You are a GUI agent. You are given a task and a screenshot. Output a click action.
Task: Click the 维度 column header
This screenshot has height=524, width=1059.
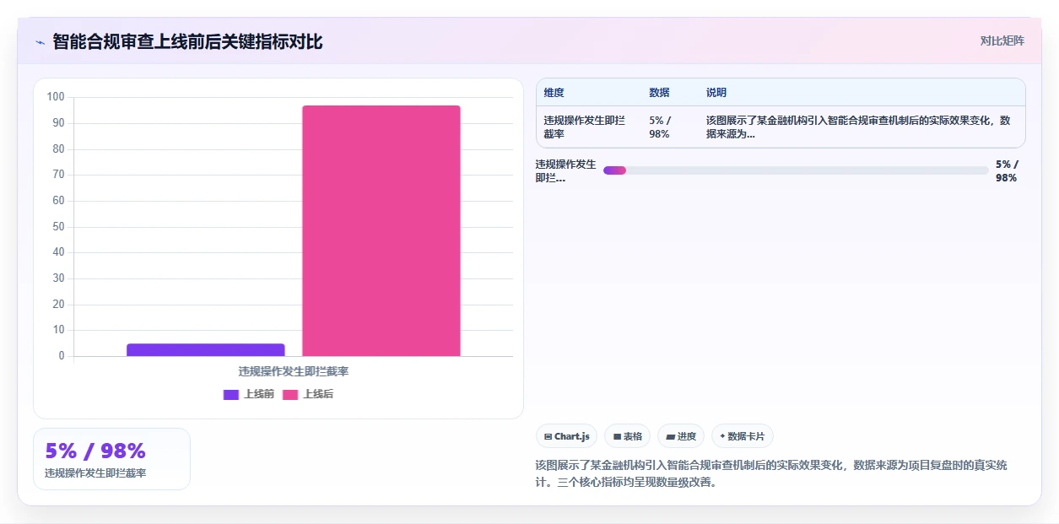click(554, 93)
